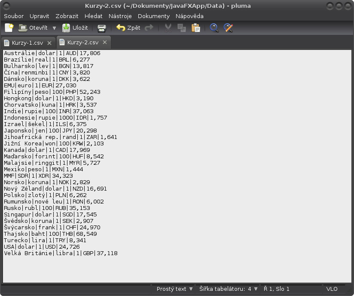Click the printer icon
354x296 pixels.
101,28
